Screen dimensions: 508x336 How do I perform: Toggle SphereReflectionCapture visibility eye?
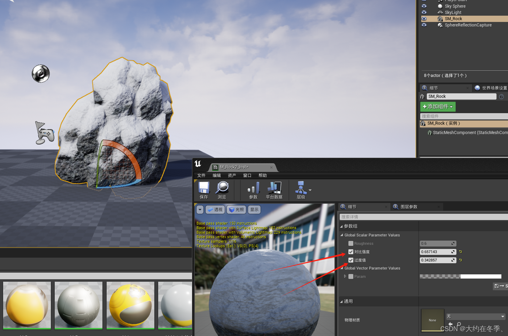tap(424, 25)
